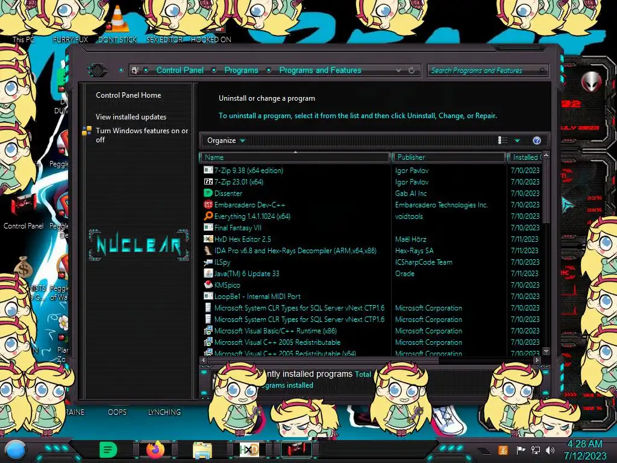Image resolution: width=617 pixels, height=463 pixels.
Task: Sort by the Publisher column header
Action: tap(449, 157)
